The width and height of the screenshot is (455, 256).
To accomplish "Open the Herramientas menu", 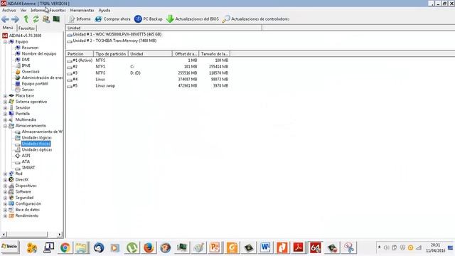I will 82,10.
